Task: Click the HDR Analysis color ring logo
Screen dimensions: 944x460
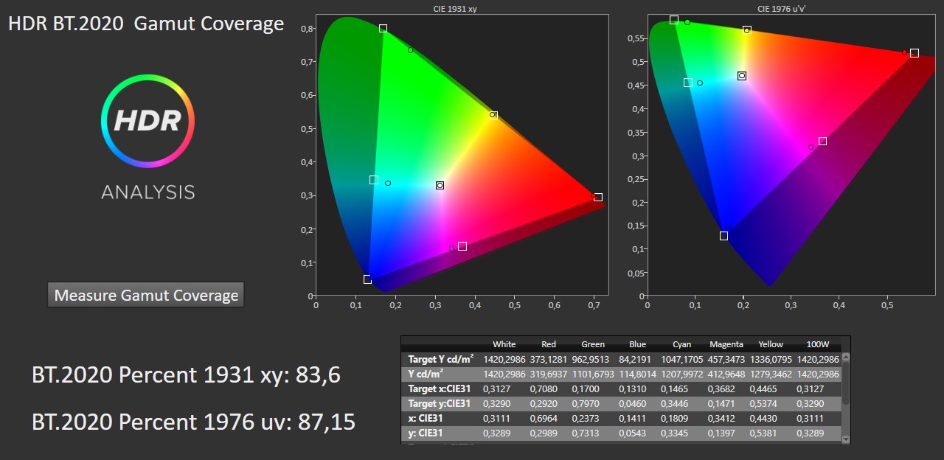Action: point(147,121)
